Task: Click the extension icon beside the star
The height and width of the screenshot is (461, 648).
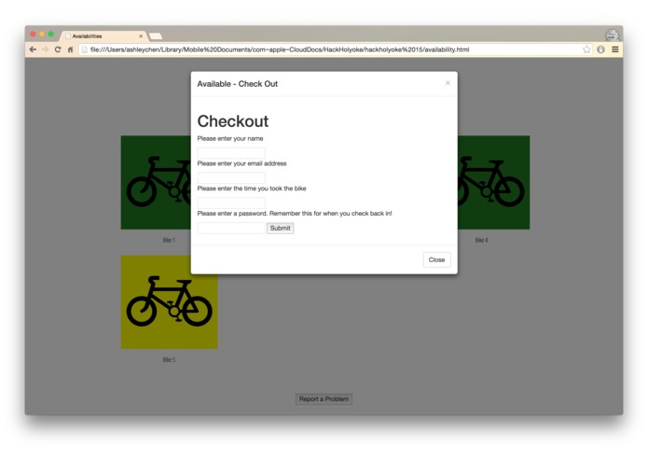Action: click(x=600, y=49)
